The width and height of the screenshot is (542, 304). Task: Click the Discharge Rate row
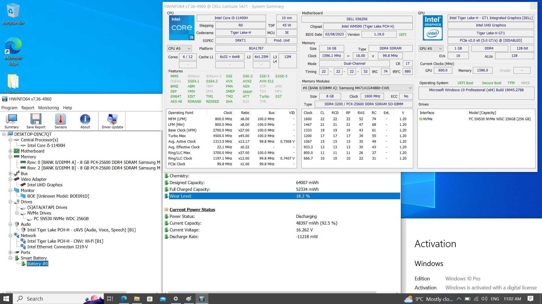tap(282, 236)
